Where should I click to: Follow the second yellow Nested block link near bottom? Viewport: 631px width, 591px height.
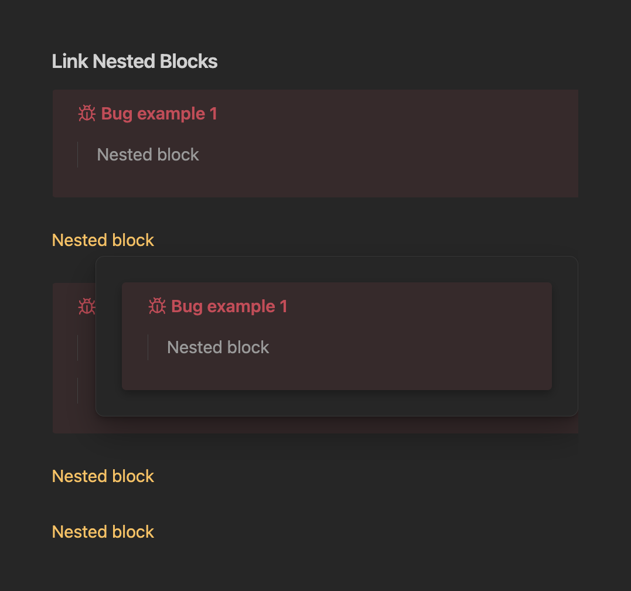pyautogui.click(x=103, y=476)
